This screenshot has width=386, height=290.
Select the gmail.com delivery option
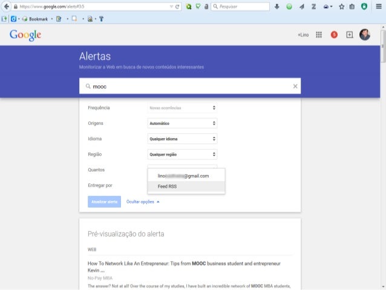coord(186,176)
